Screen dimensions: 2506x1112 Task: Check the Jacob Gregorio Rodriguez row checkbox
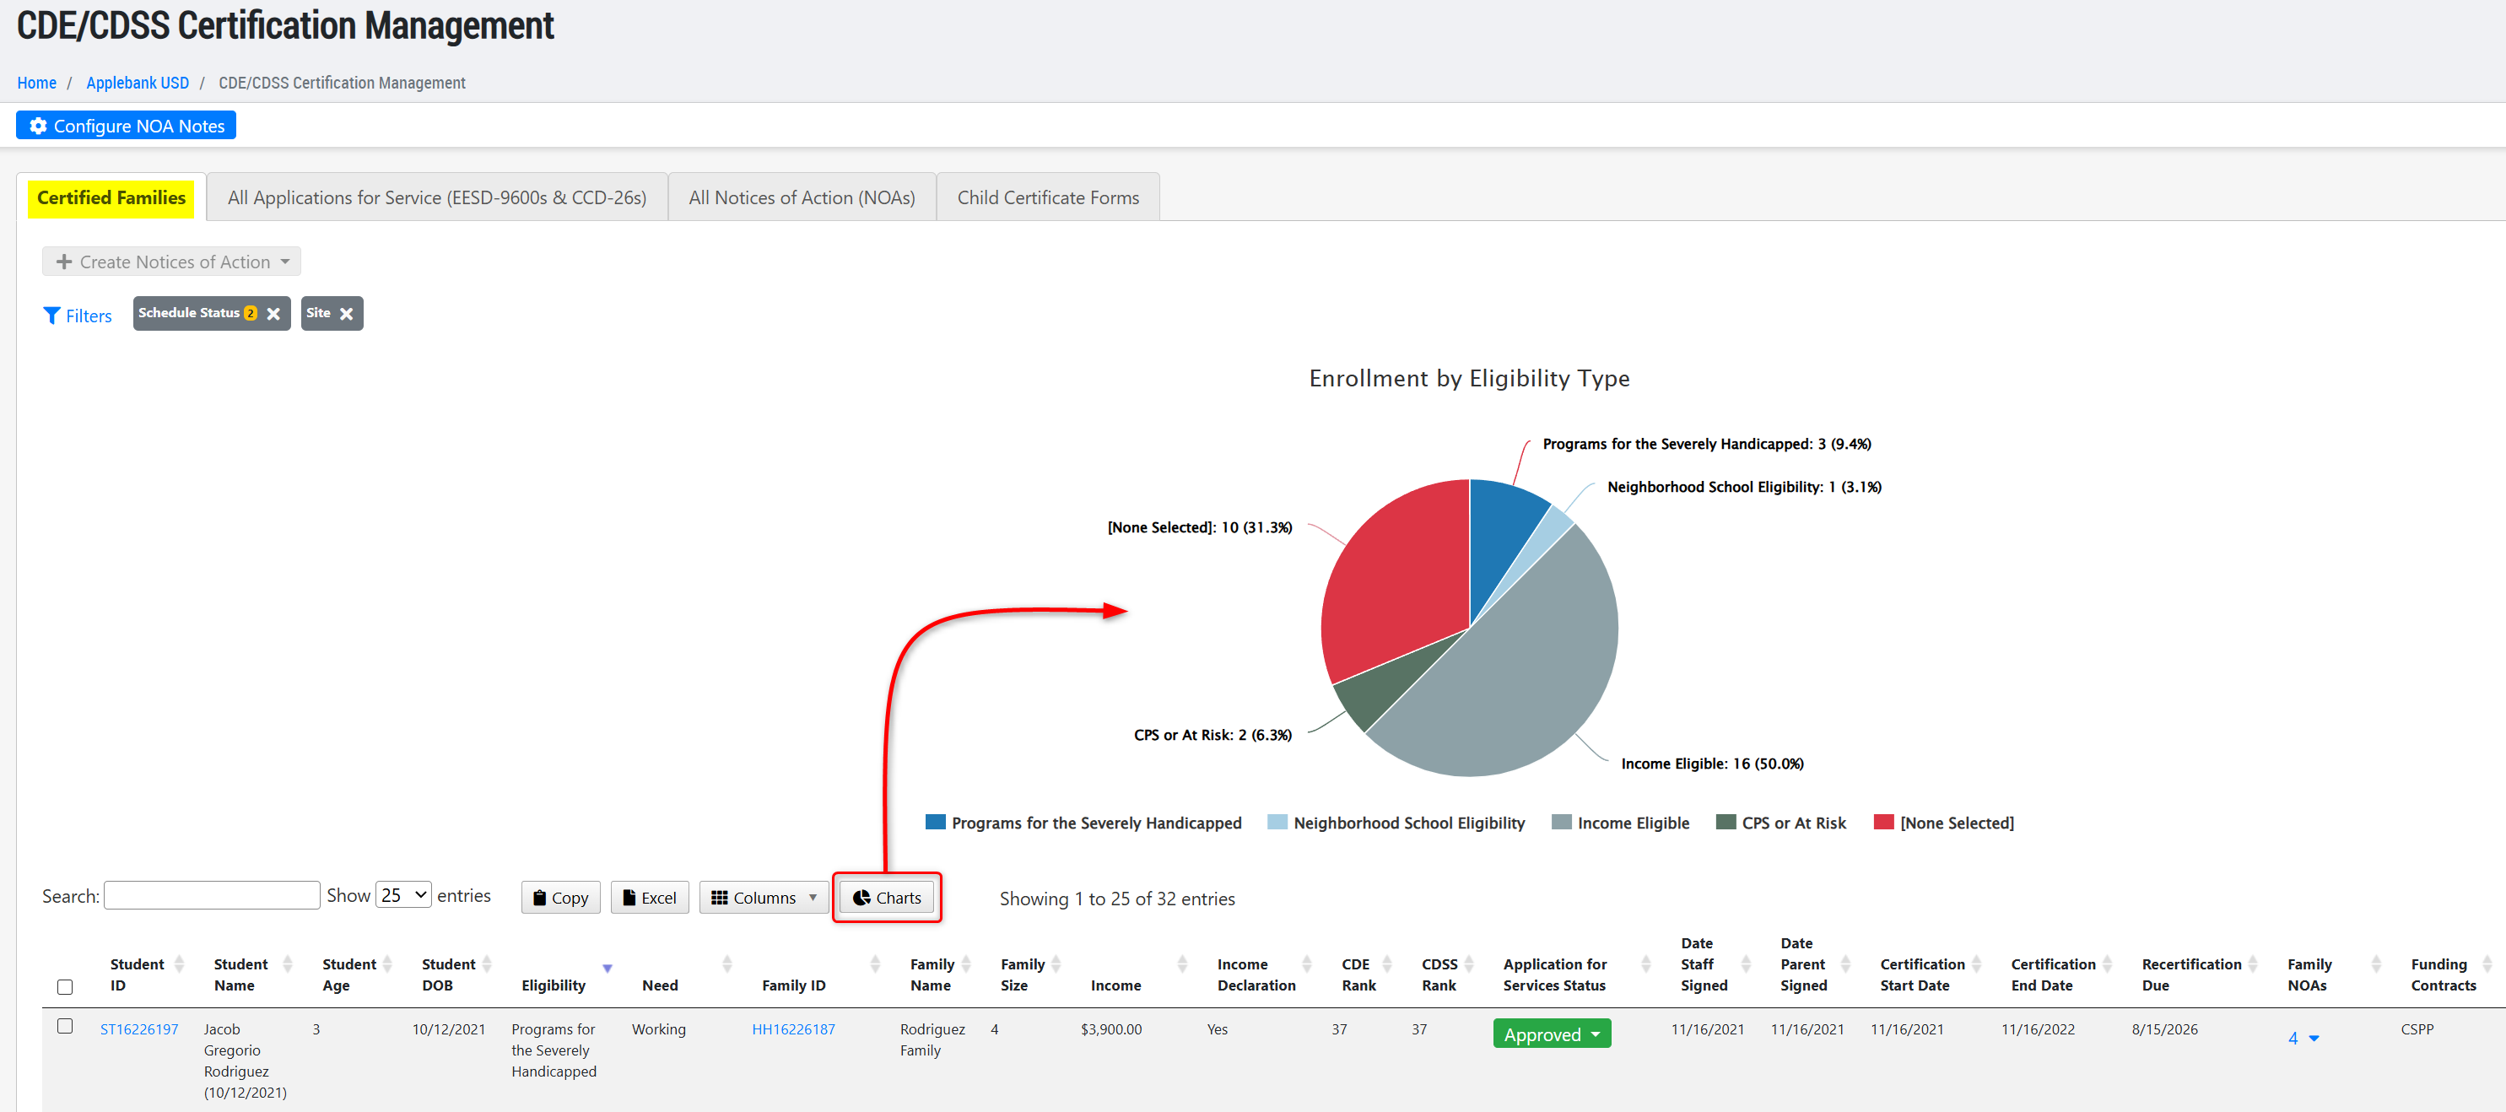point(65,1025)
